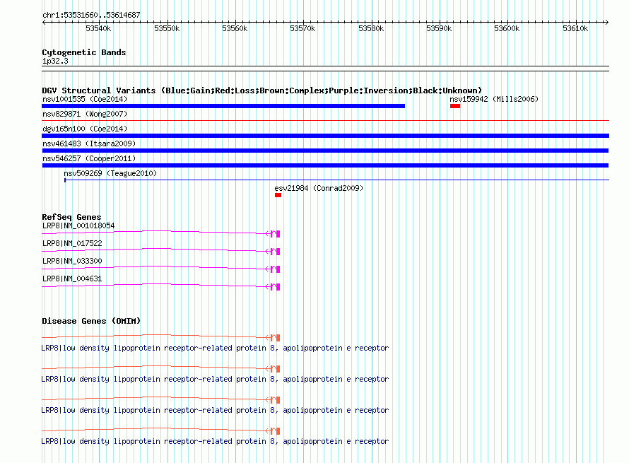The width and height of the screenshot is (629, 463).
Task: Select LRP8|NM_017522 transcript label
Action: [72, 244]
